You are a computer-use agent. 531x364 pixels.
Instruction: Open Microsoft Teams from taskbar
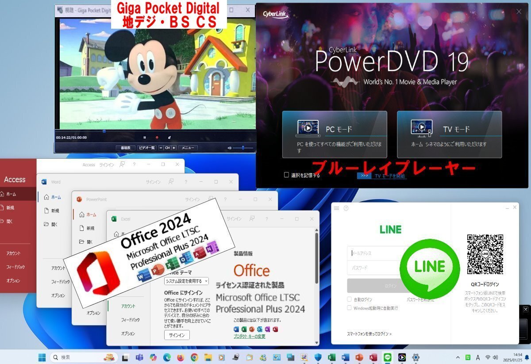(x=139, y=357)
